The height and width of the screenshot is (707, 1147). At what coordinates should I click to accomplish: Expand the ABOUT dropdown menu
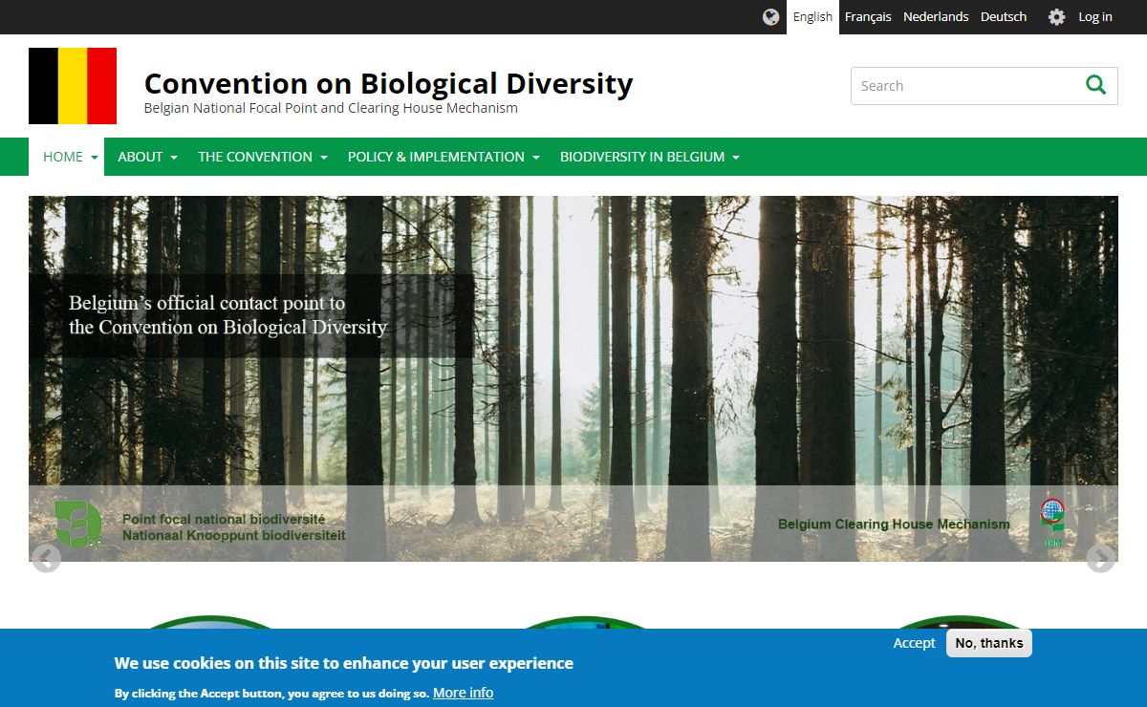pyautogui.click(x=147, y=157)
